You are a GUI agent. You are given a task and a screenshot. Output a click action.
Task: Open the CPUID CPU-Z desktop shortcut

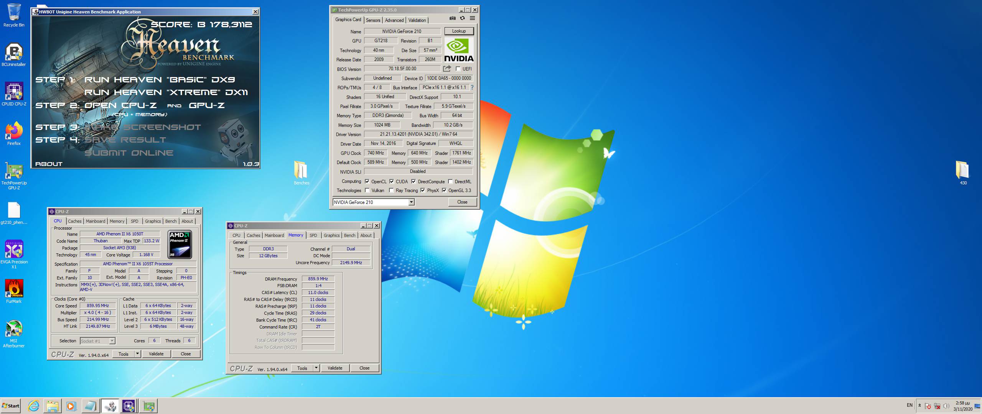tap(14, 94)
